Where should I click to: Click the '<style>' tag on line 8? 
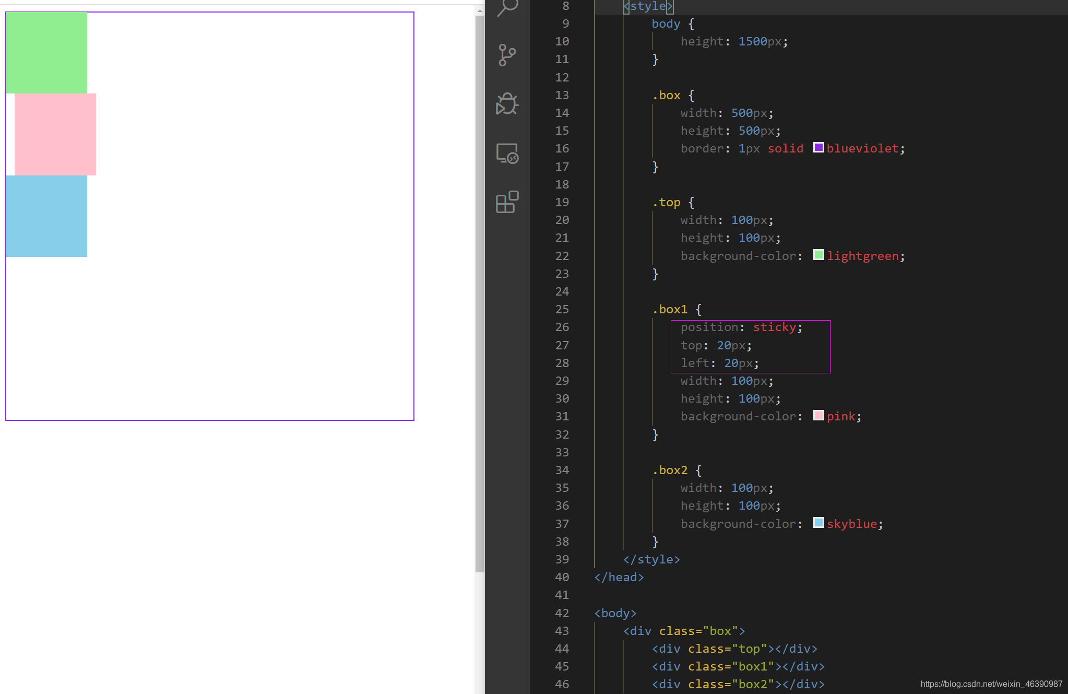(x=648, y=6)
